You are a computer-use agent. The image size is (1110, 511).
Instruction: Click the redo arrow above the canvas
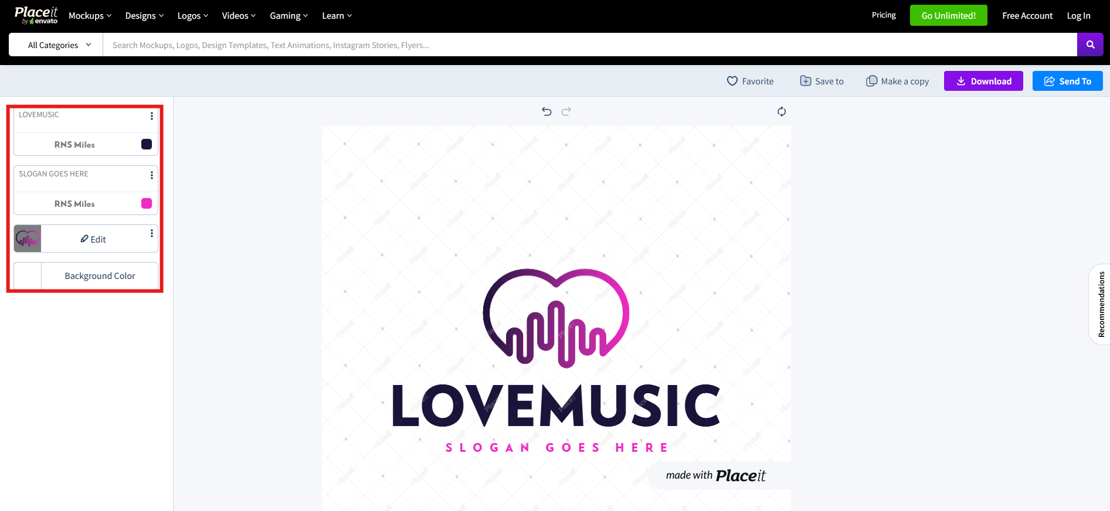point(566,111)
